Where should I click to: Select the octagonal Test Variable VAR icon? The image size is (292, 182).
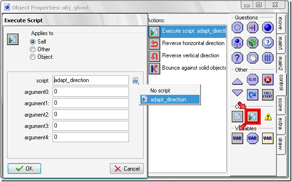click(x=253, y=138)
